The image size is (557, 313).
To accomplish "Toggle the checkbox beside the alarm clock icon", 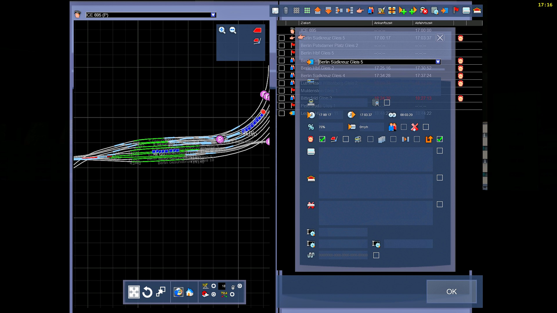I will [322, 139].
